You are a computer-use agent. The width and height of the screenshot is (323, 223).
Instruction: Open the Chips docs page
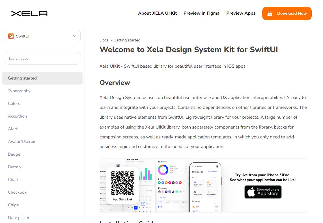coord(13,205)
